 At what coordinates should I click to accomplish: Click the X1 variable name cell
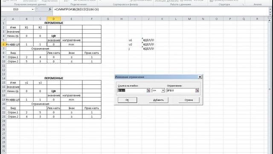[26, 27]
